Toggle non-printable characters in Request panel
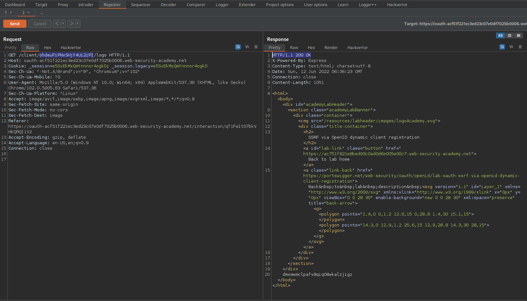This screenshot has width=527, height=301. (247, 47)
